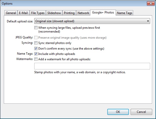
Task: Toggle Preserve original image quality checkbox
Action: tap(36, 38)
